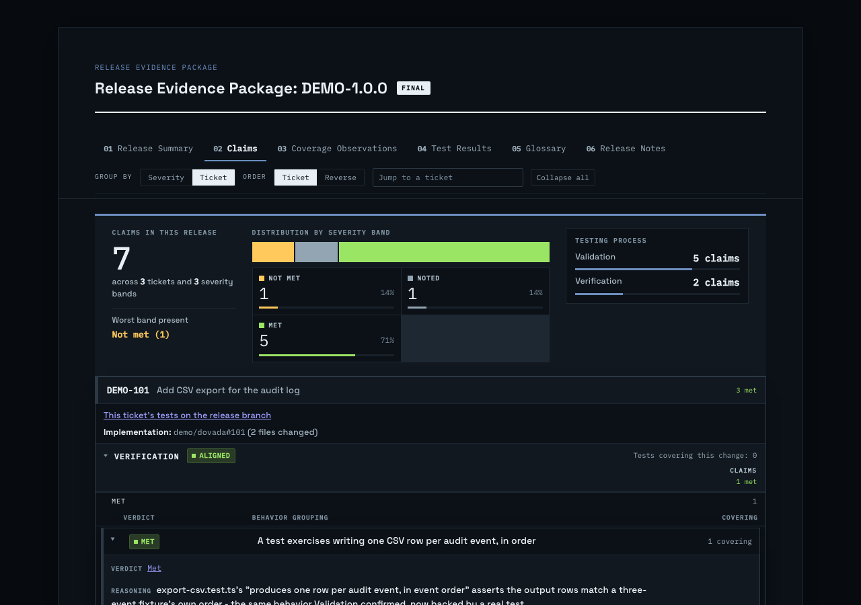
Task: Click the 3 met ticket summary
Action: pos(746,391)
